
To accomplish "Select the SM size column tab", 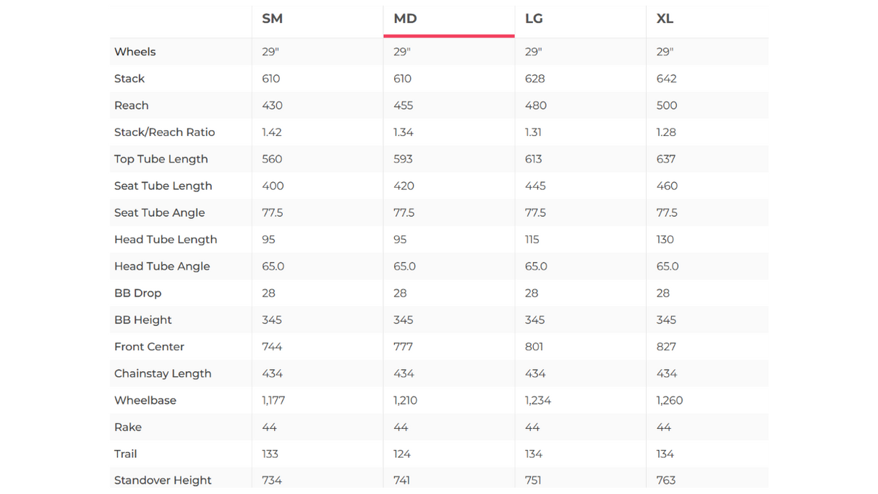I will pyautogui.click(x=273, y=19).
